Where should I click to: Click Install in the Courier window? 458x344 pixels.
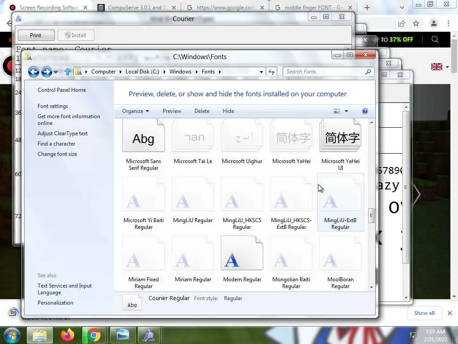(x=76, y=35)
